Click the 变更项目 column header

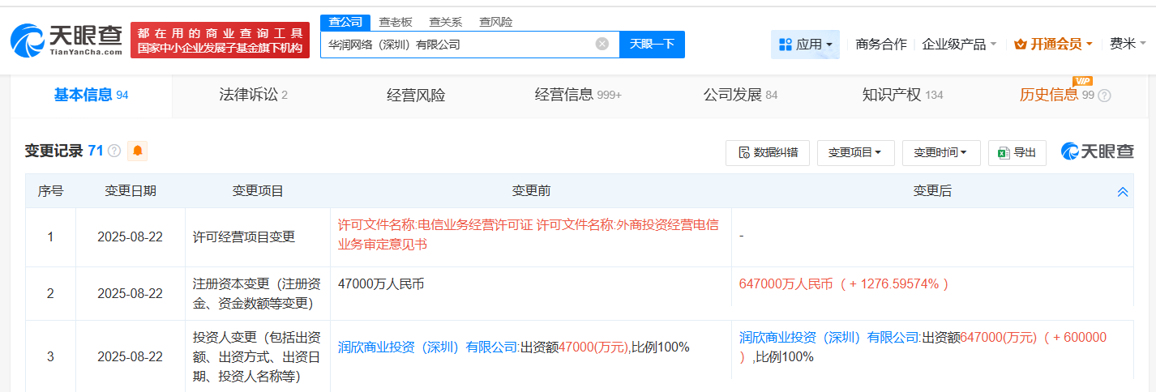click(x=258, y=191)
